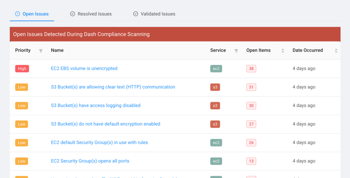Click the s3 tag on the HTTP communication row
Screen dimensions: 350x178
coord(215,87)
